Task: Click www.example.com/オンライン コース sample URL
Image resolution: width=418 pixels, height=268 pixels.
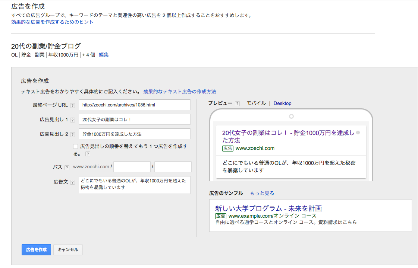Action: point(273,216)
